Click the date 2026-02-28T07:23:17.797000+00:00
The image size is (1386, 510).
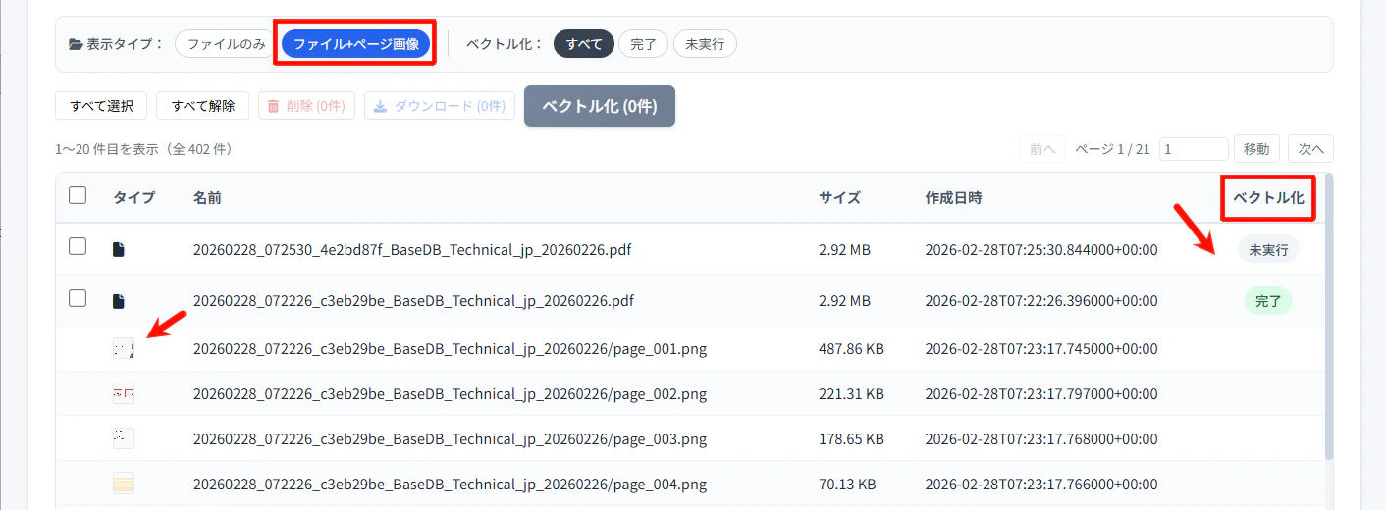click(x=1041, y=393)
